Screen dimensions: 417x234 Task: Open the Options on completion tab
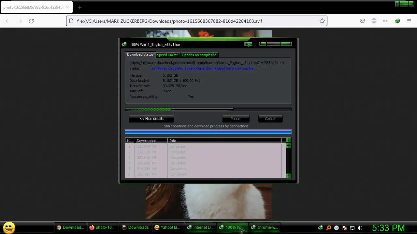pyautogui.click(x=199, y=55)
